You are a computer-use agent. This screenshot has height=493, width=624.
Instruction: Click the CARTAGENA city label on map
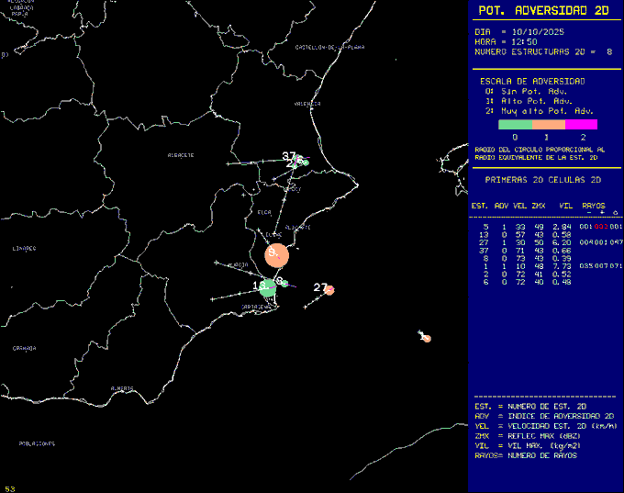[x=255, y=307]
